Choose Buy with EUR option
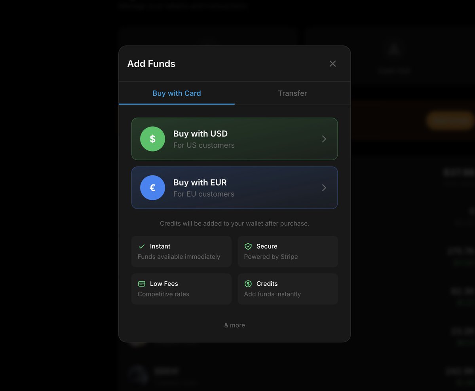 (x=234, y=188)
